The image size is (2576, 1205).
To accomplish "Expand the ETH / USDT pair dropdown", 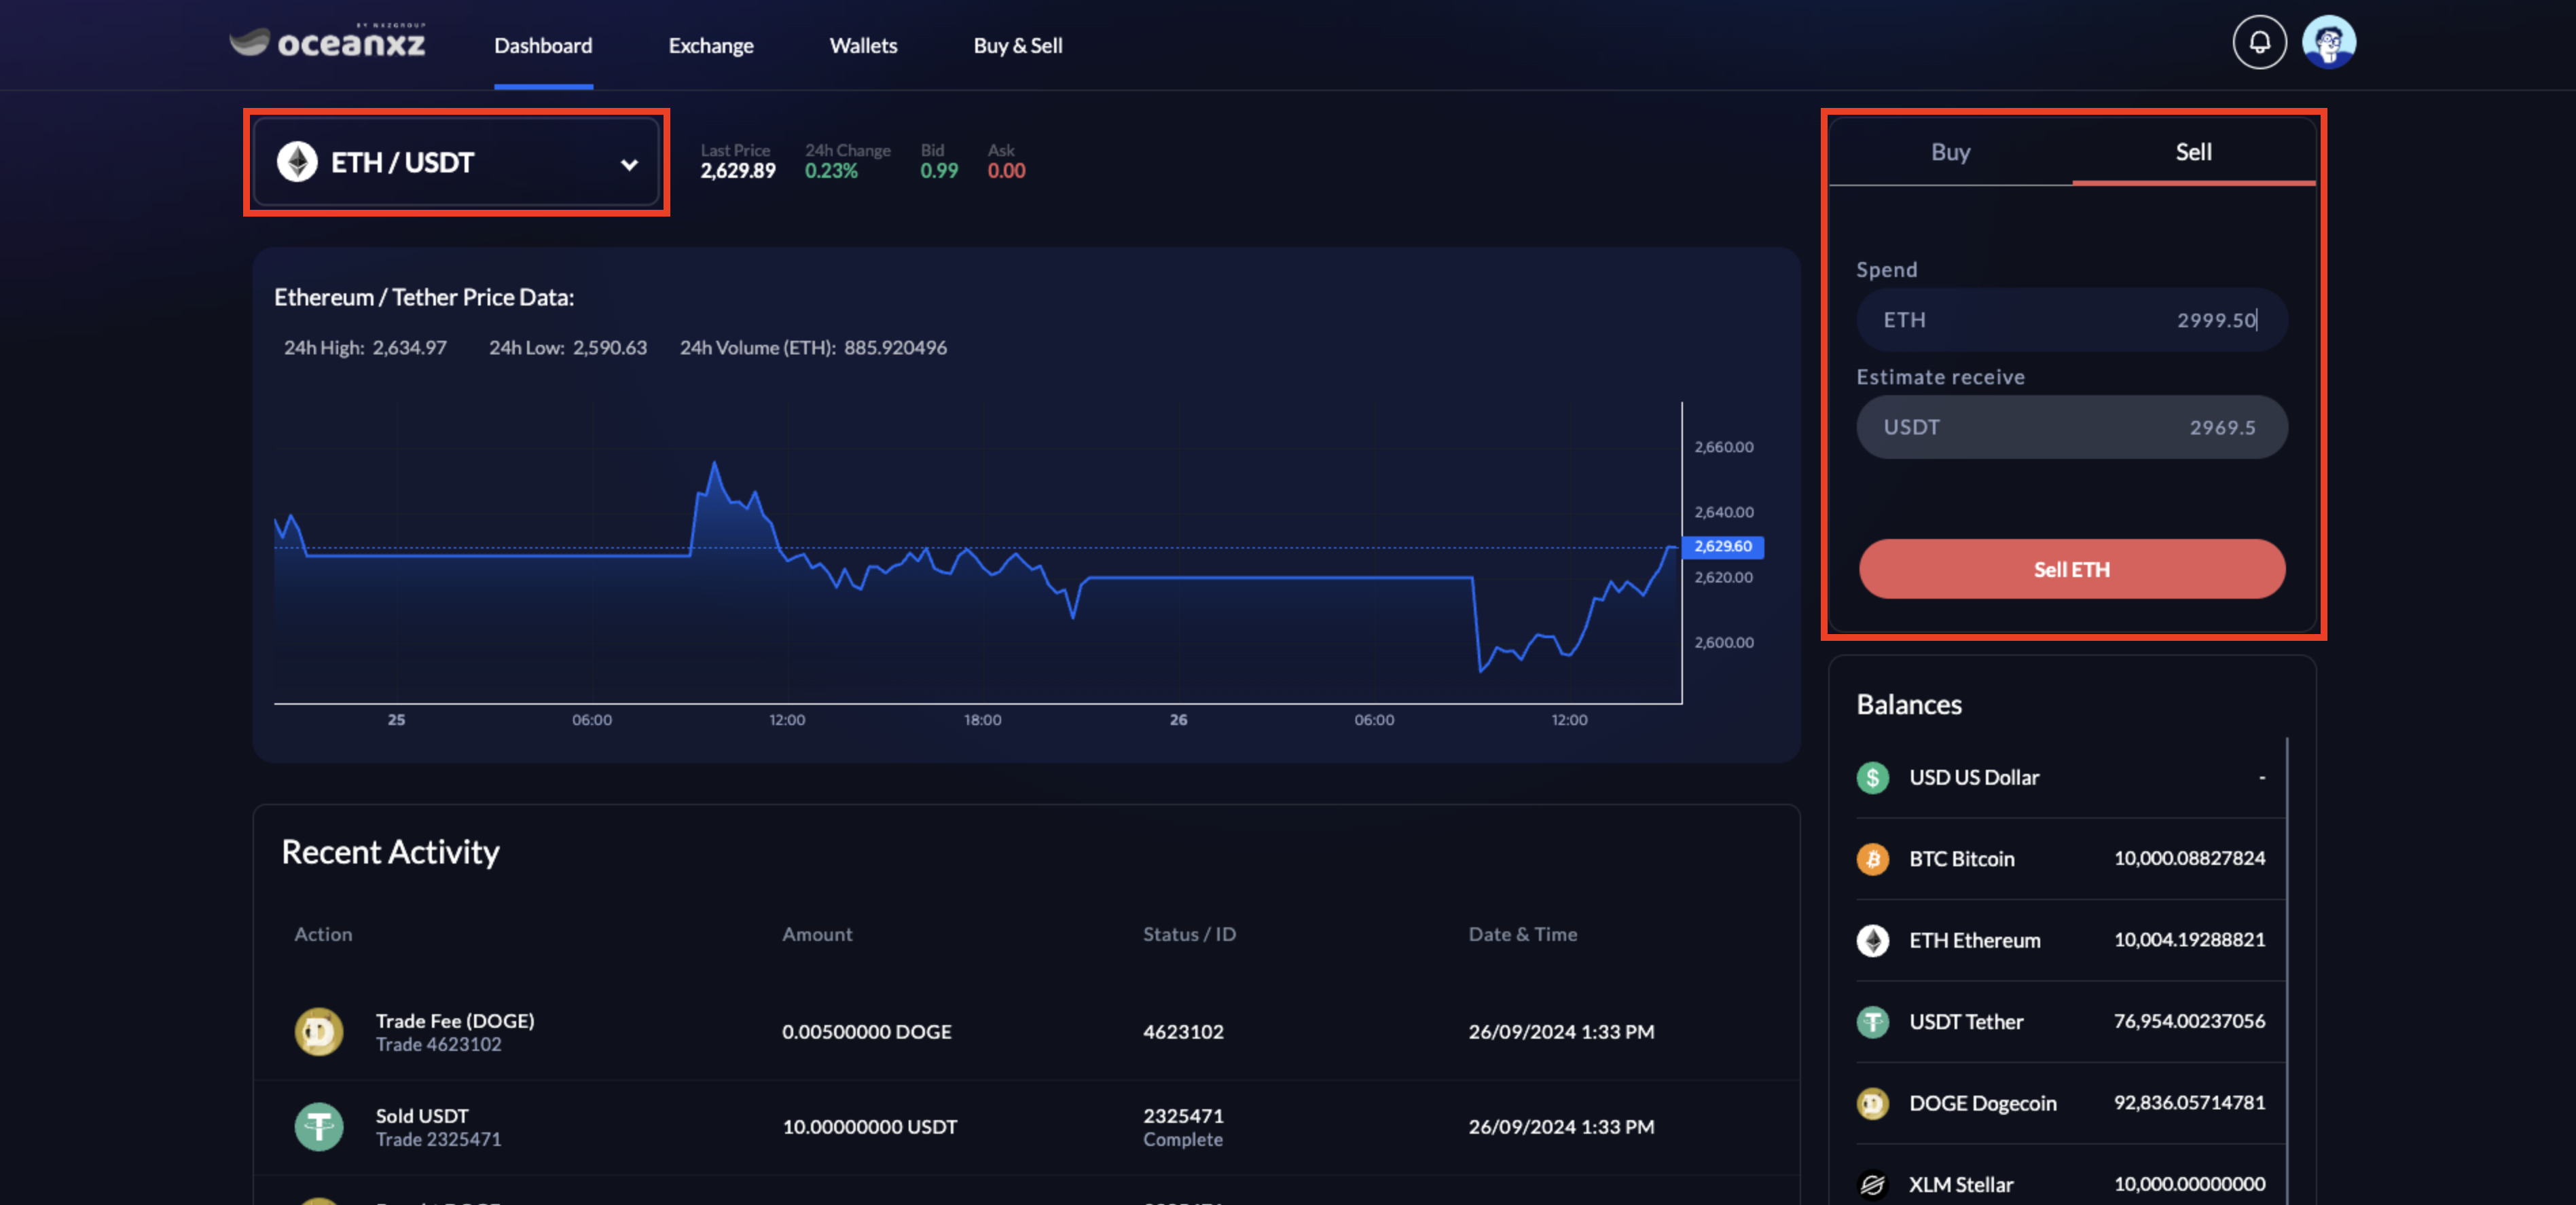I will pos(455,163).
